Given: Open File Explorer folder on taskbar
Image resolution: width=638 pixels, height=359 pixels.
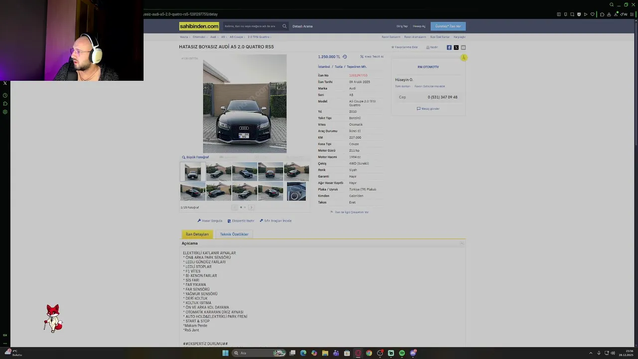Looking at the screenshot, I should pyautogui.click(x=325, y=353).
